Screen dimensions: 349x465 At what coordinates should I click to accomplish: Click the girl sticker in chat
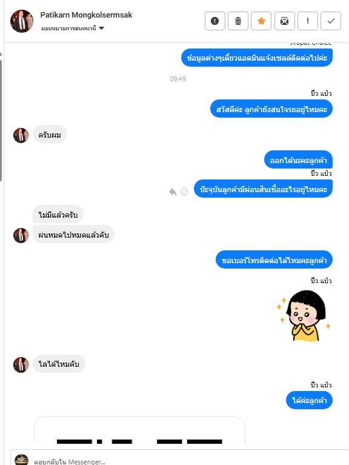pos(304,315)
